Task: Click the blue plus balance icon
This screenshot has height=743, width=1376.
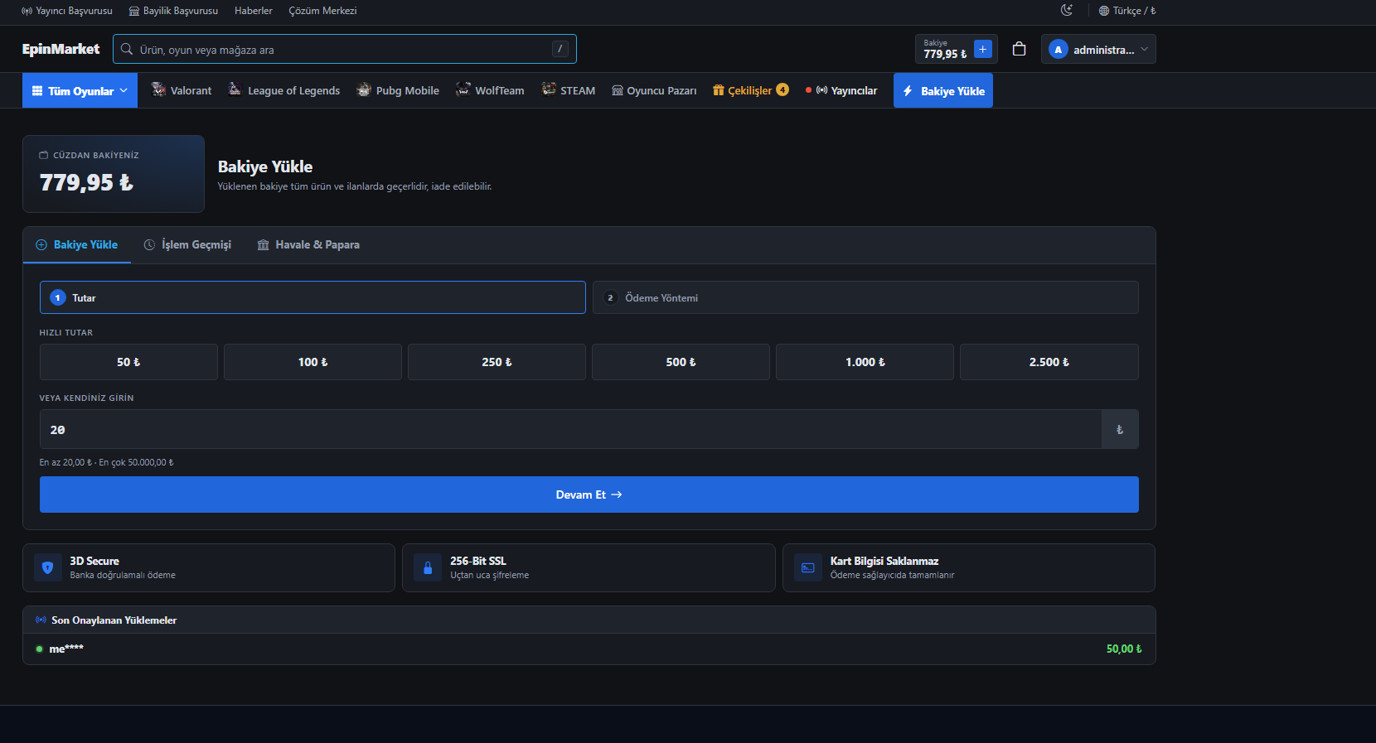Action: [982, 49]
